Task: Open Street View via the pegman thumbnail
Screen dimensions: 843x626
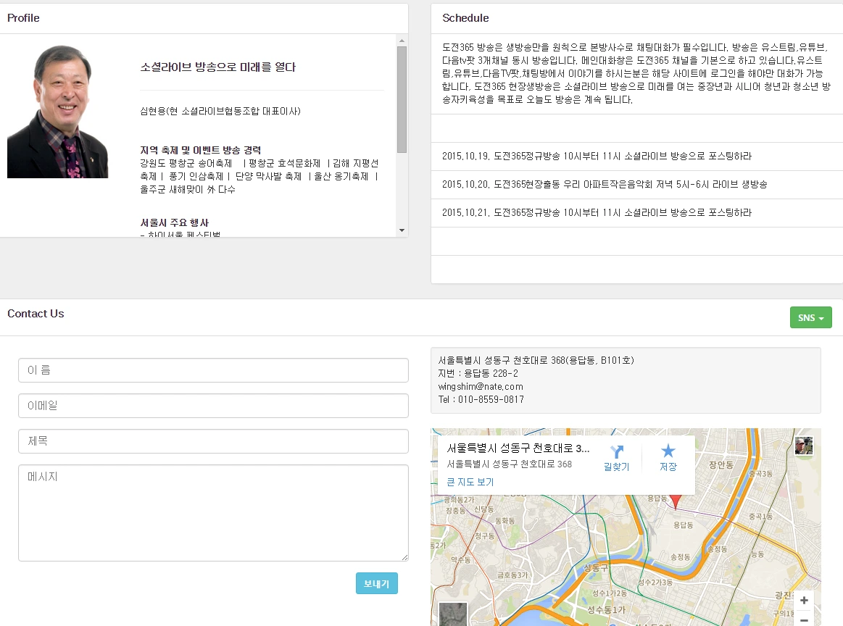Action: 802,446
